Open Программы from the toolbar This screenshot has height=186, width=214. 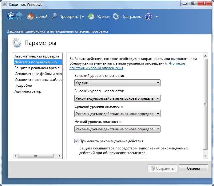click(x=131, y=17)
